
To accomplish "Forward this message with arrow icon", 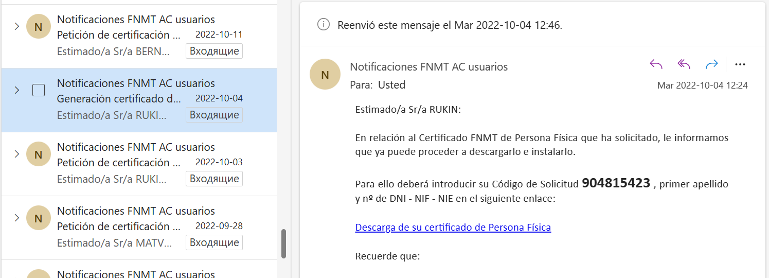I will tap(711, 64).
